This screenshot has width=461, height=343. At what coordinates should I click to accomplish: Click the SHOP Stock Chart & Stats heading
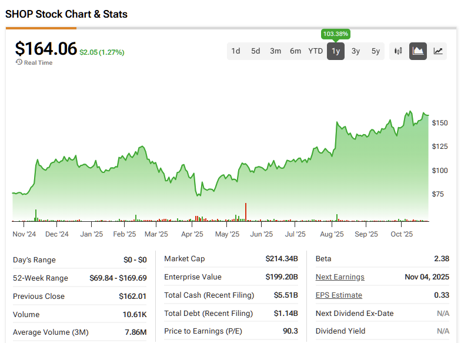tap(66, 14)
